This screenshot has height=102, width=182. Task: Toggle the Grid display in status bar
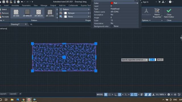(106, 95)
